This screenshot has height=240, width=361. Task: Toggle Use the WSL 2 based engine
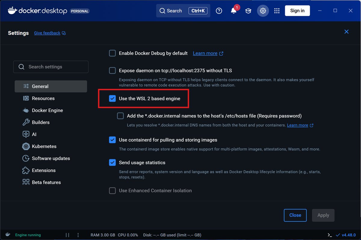tap(112, 98)
